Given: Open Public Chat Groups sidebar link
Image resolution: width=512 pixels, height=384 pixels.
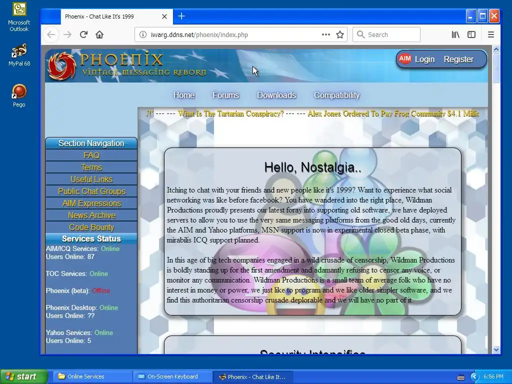Looking at the screenshot, I should click(91, 191).
